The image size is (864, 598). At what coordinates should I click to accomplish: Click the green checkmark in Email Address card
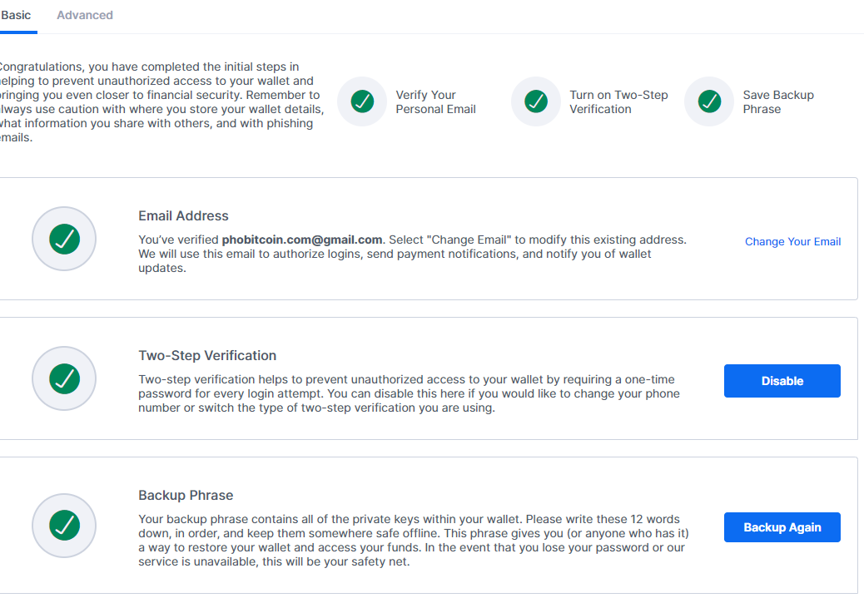click(64, 240)
